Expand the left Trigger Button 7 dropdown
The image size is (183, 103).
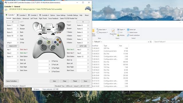18,25
